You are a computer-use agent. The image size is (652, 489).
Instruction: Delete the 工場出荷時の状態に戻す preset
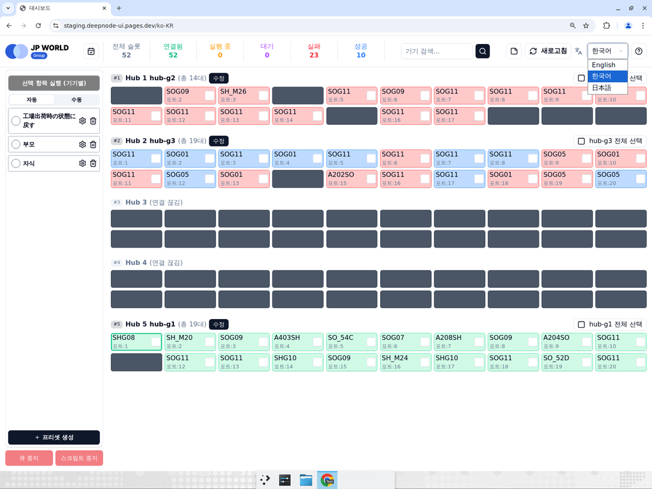(93, 120)
